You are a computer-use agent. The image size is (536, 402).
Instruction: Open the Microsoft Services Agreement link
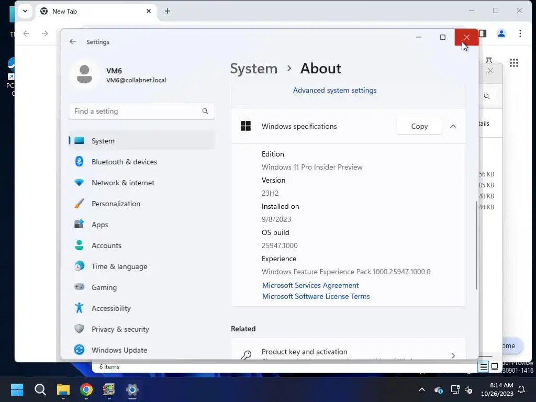pyautogui.click(x=310, y=285)
